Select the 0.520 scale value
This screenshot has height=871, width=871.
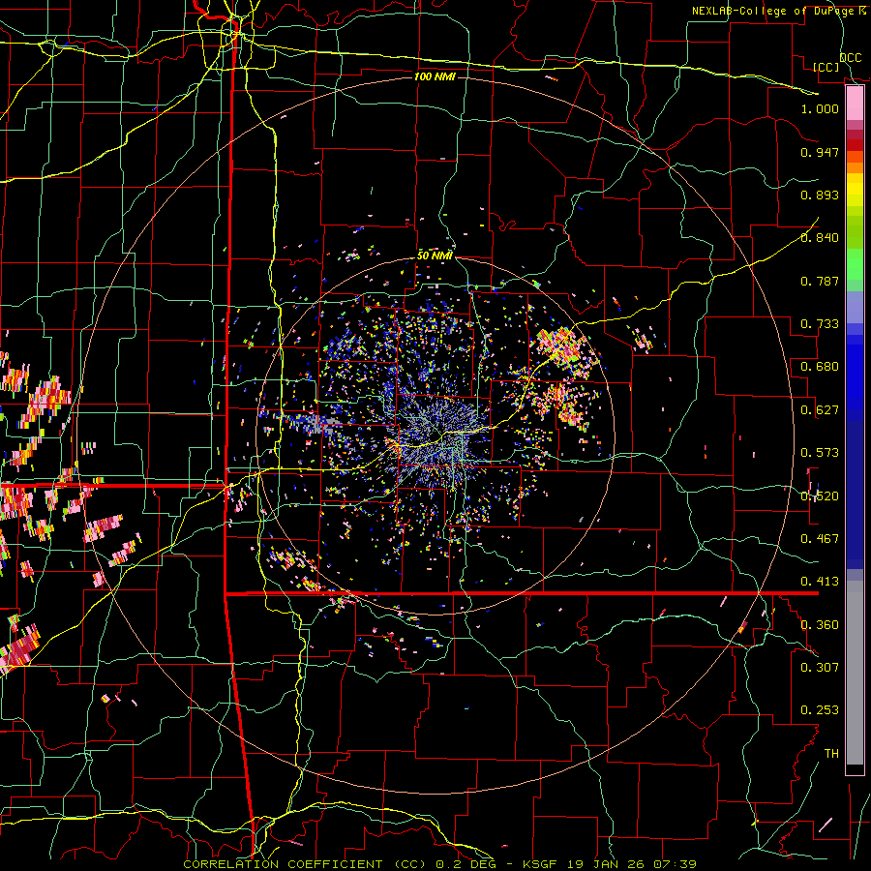coord(820,496)
